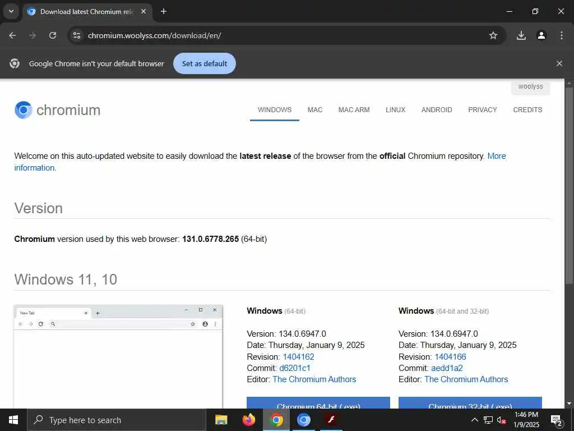
Task: Open the Chrome three-dot menu
Action: point(562,35)
